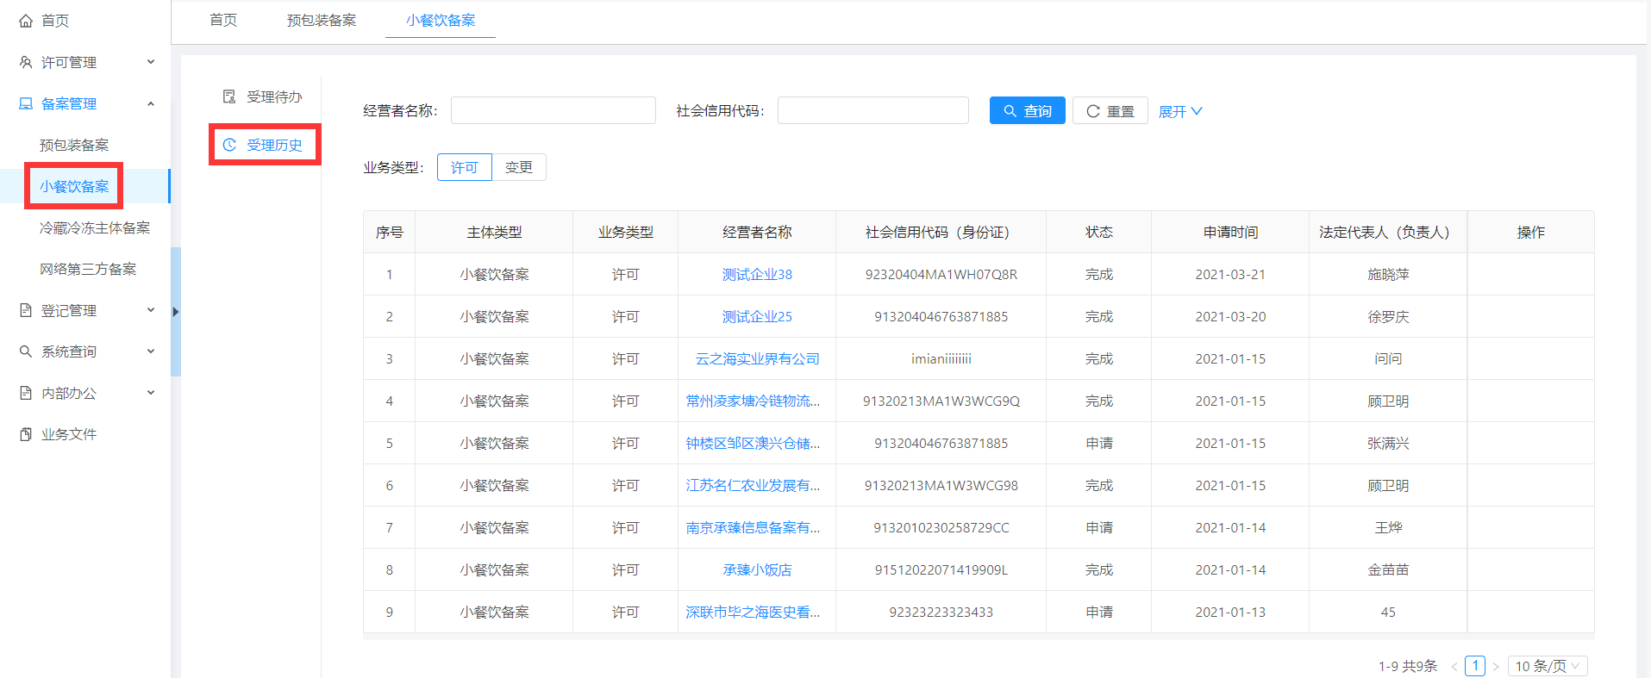This screenshot has height=678, width=1651.
Task: Expand more filters with 展开
Action: (x=1179, y=111)
